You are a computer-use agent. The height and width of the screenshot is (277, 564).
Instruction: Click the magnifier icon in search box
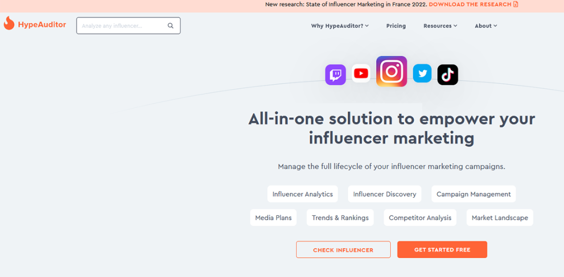point(170,26)
